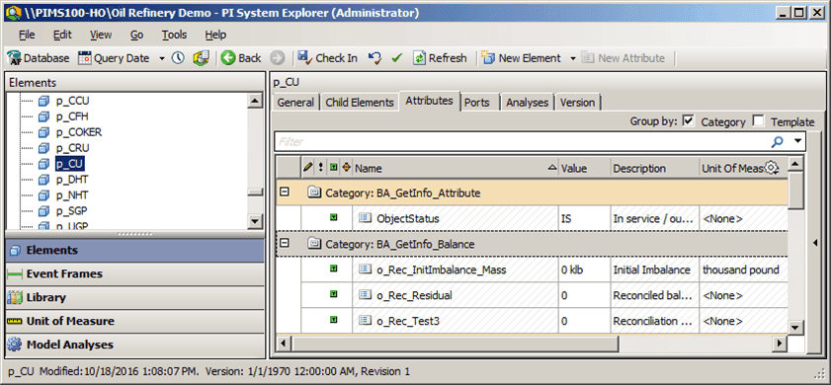Viewport: 831px width, 385px height.
Task: Click the Check In disk icon
Action: click(304, 58)
